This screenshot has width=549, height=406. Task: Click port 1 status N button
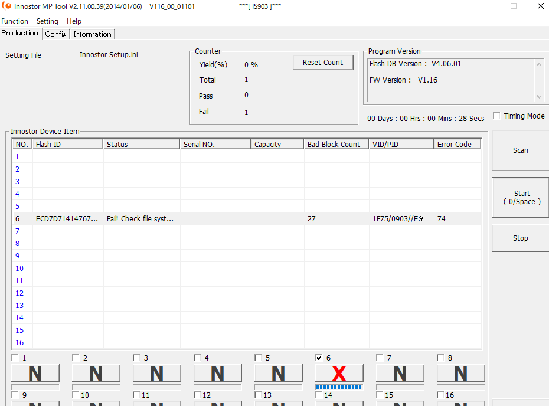pyautogui.click(x=35, y=373)
